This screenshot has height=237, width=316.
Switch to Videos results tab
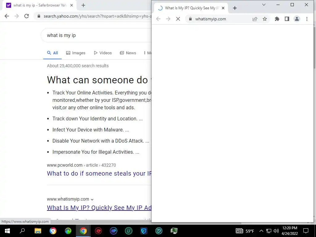(103, 53)
